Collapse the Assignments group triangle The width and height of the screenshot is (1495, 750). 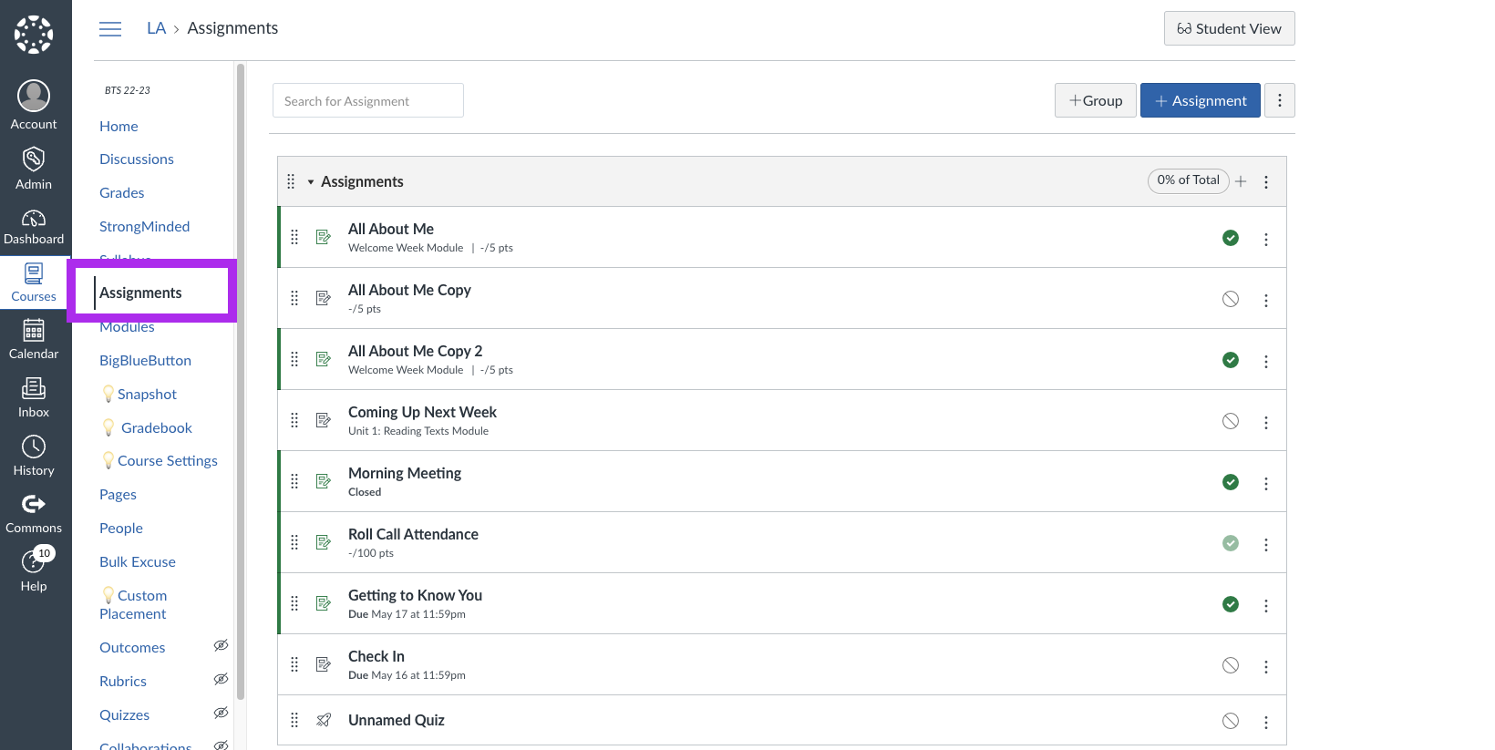click(x=311, y=182)
